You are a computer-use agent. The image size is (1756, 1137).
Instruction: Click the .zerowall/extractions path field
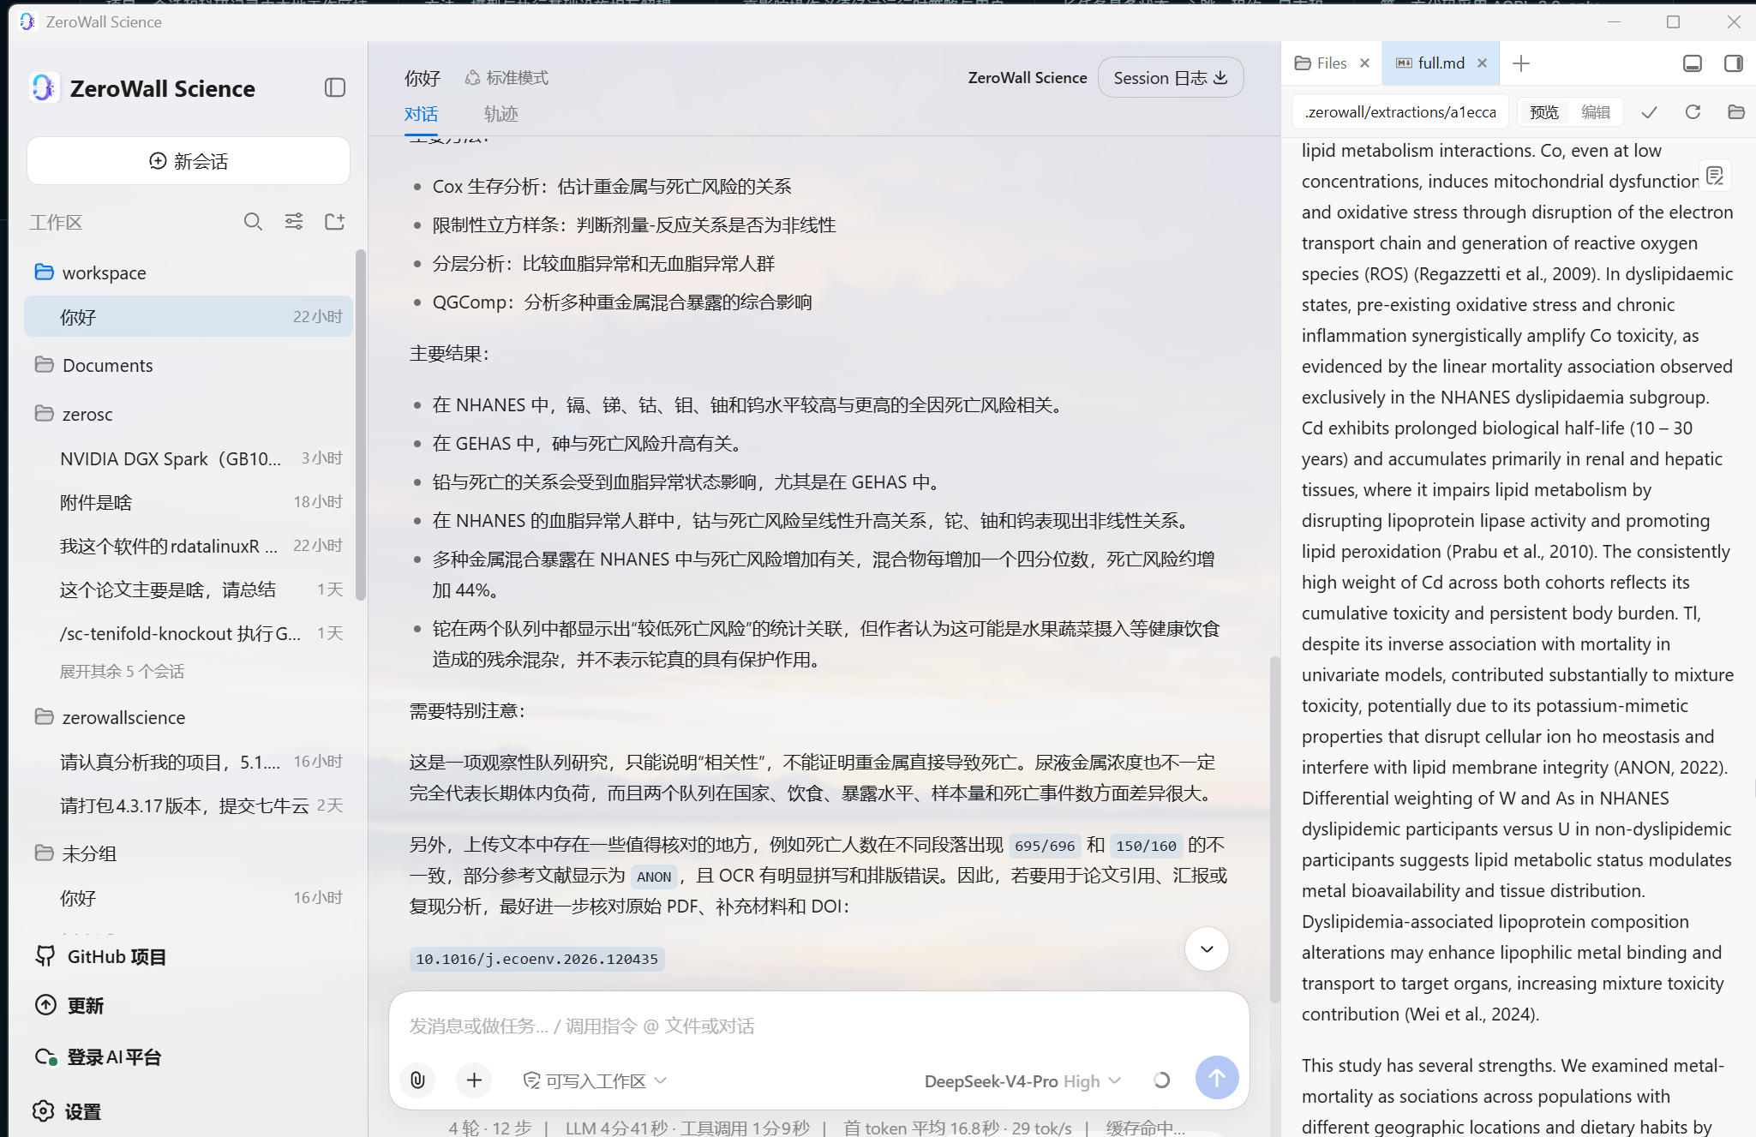pyautogui.click(x=1400, y=112)
